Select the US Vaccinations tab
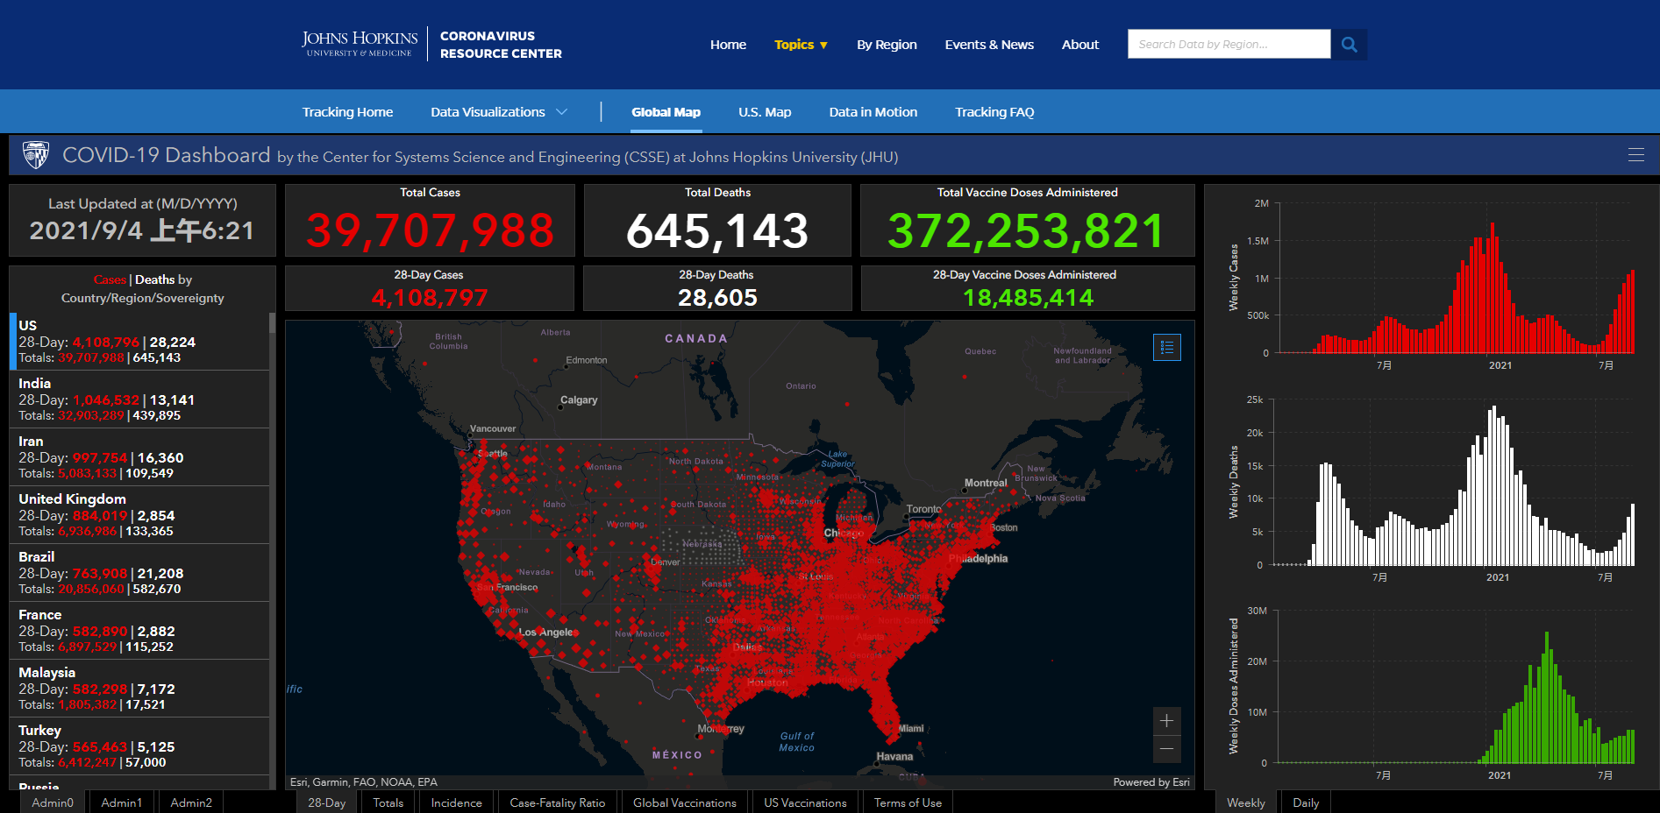This screenshot has height=813, width=1660. [805, 802]
